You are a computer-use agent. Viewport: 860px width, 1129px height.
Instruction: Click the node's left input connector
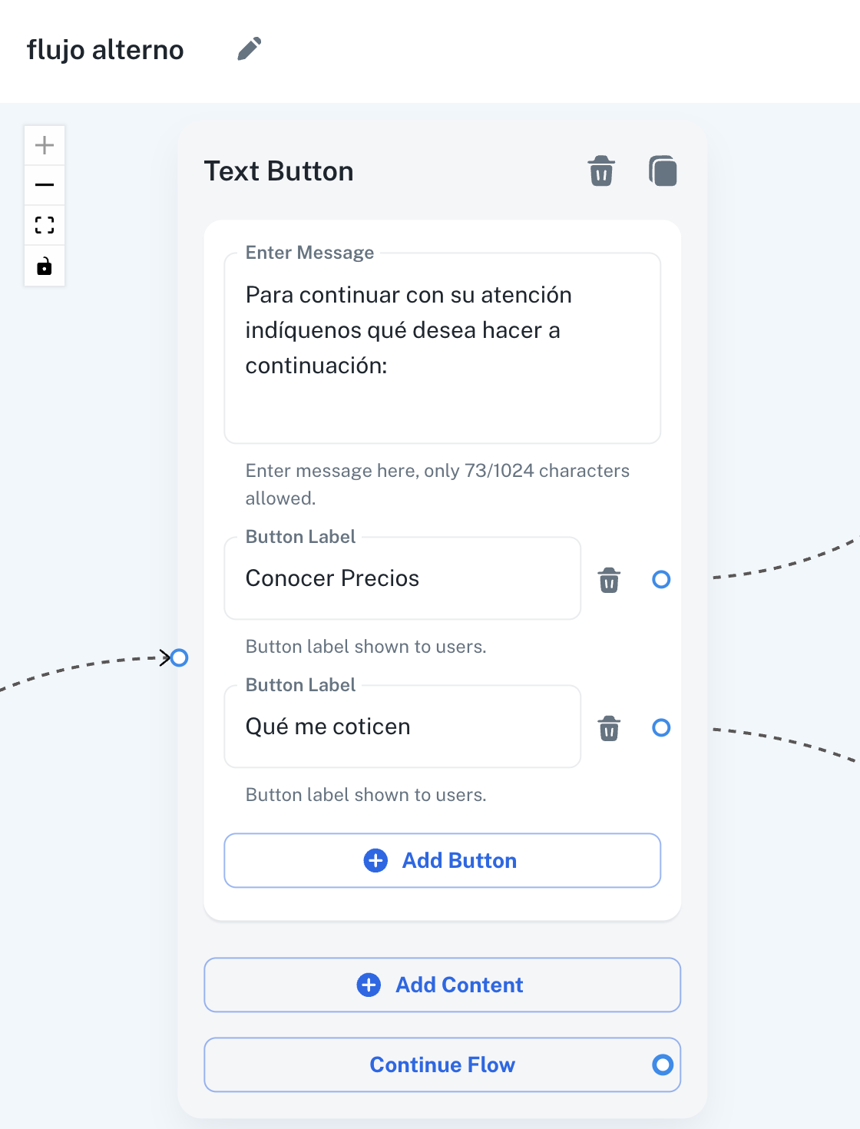point(180,657)
